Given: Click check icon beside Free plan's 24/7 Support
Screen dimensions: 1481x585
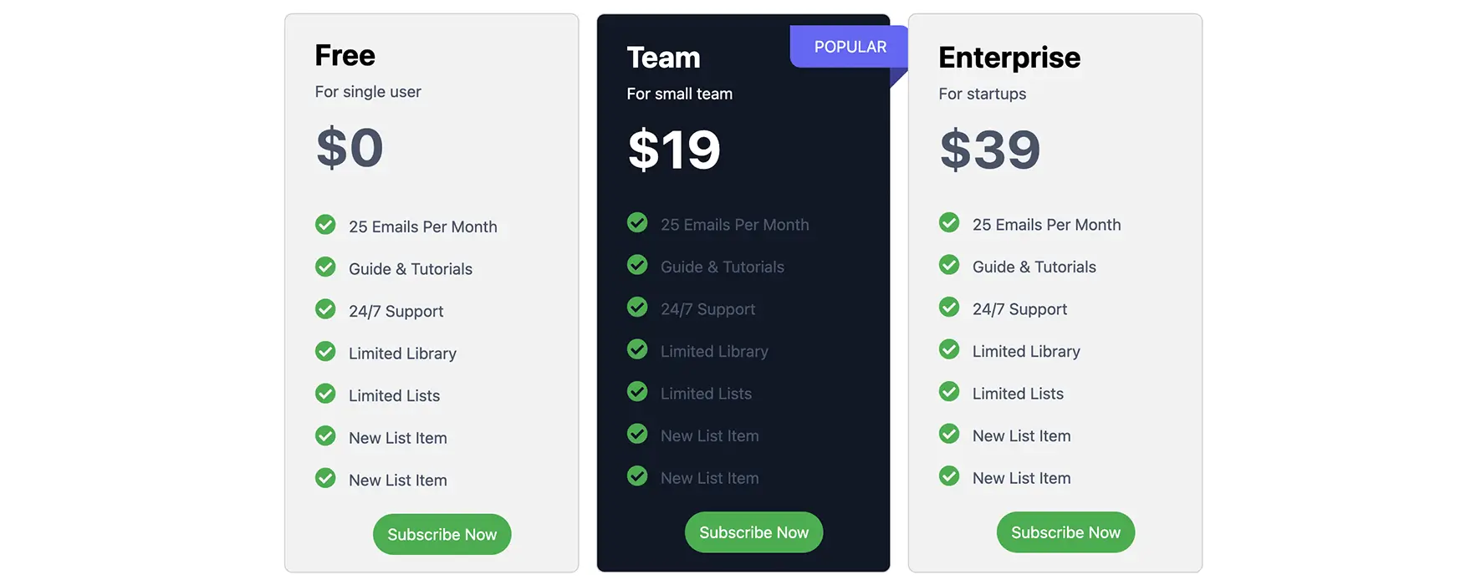Looking at the screenshot, I should [325, 309].
